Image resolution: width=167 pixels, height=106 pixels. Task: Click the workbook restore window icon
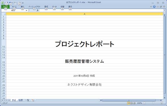pos(161,7)
